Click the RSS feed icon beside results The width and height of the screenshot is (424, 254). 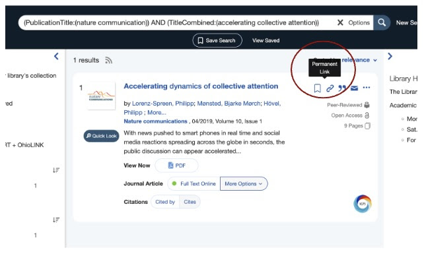(108, 60)
